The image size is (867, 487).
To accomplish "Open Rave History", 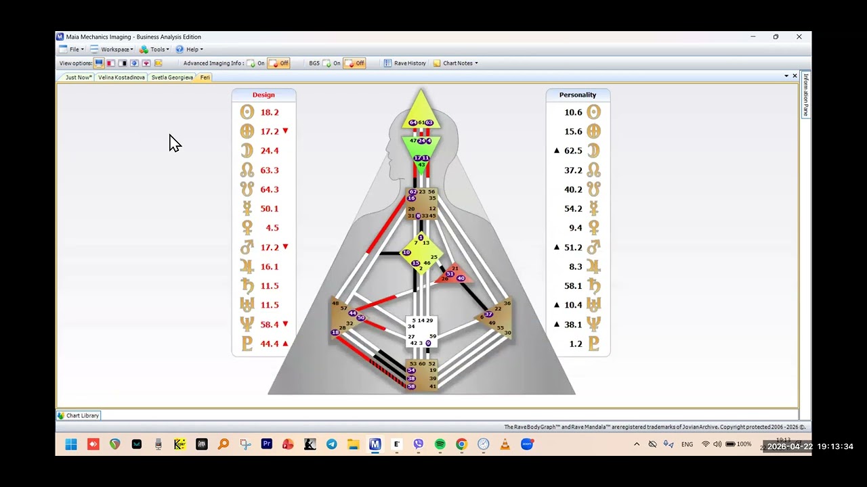I will coord(405,63).
